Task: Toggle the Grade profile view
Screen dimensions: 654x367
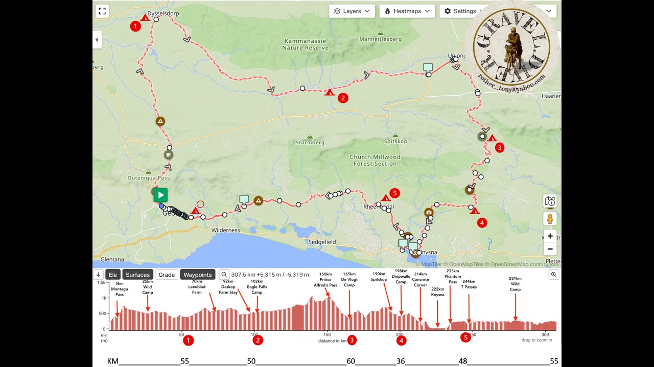Action: (167, 275)
